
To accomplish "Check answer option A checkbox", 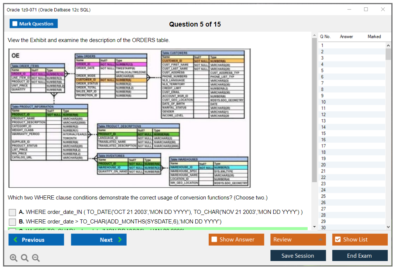I will 13,212.
